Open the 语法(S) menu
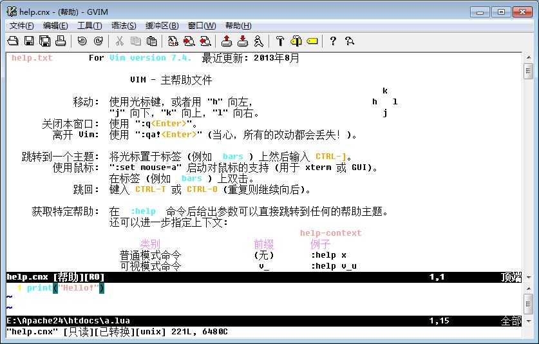Viewport: 539px width, 344px height. point(124,26)
